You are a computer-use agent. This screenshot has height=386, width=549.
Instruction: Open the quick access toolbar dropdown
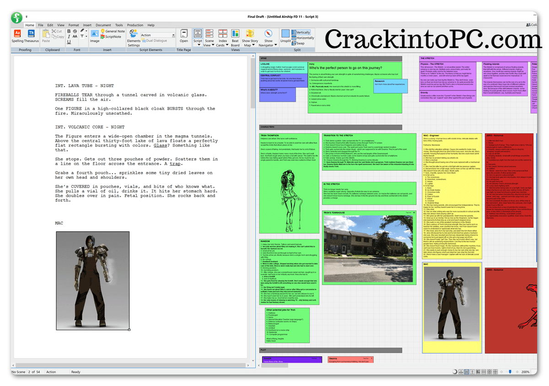pyautogui.click(x=27, y=16)
